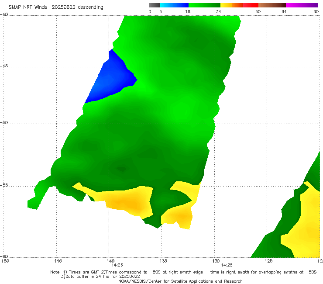Click the word "descending" in the title
Viewport: 323px width, 284px height.
pyautogui.click(x=90, y=7)
